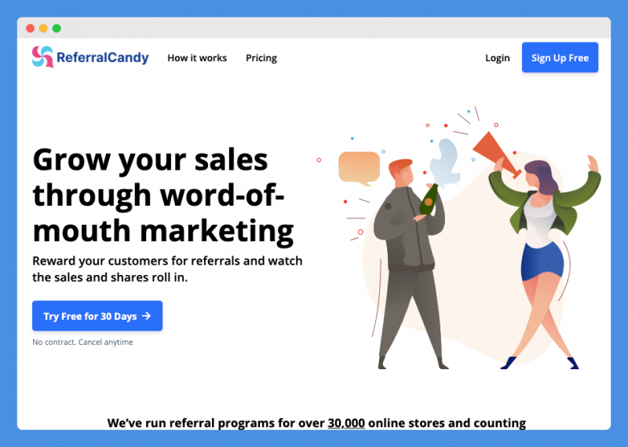Click the ReferralCandy pinwheel logo icon
Screen dimensions: 628x447
coord(42,57)
